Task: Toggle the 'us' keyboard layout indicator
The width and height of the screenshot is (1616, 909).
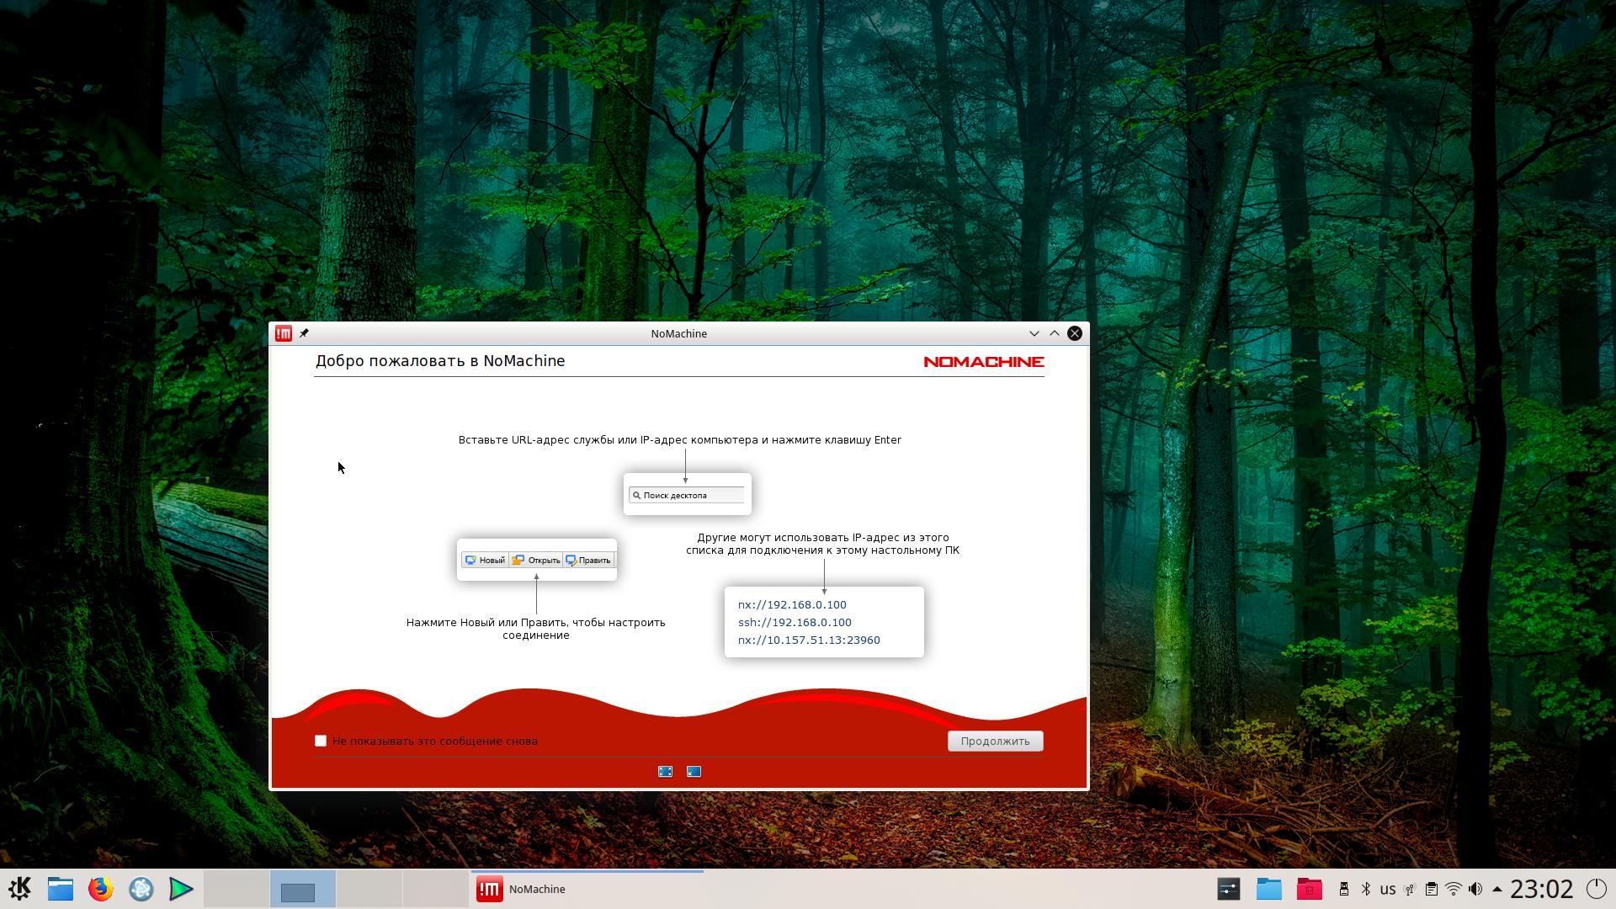Action: point(1388,889)
